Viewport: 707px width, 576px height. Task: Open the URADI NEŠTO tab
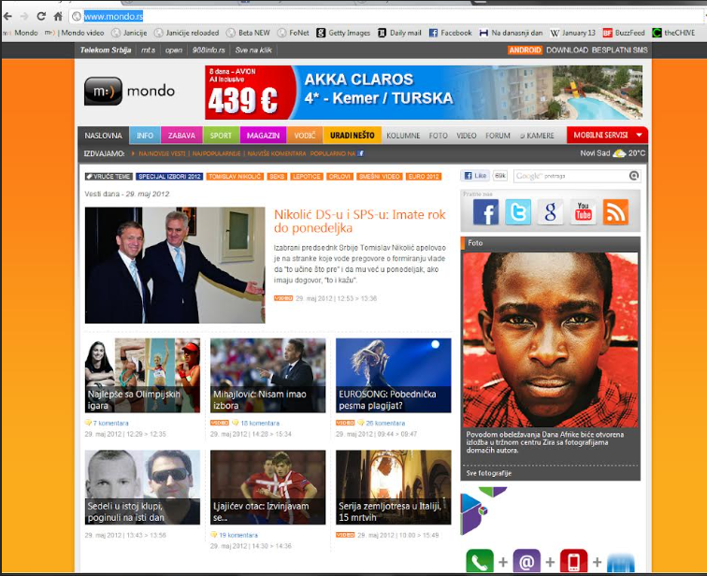353,136
